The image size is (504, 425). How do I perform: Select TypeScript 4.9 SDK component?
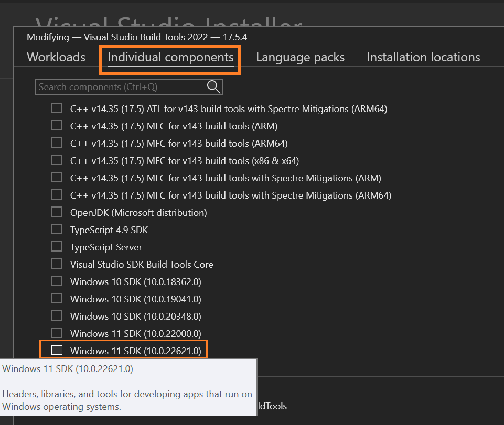click(57, 229)
